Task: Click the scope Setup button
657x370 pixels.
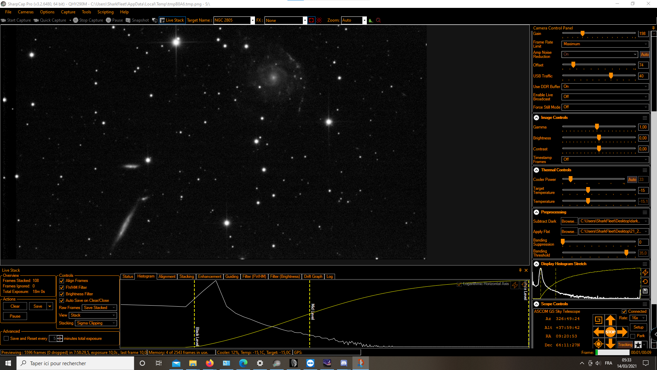Action: pos(638,327)
